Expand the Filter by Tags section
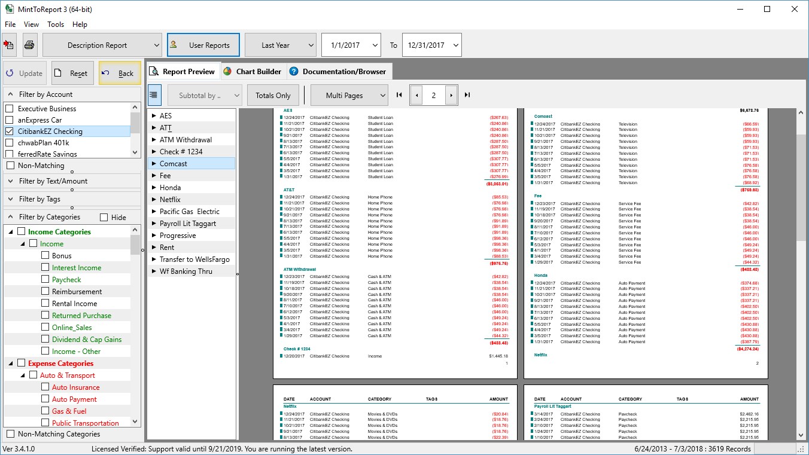Image resolution: width=809 pixels, height=455 pixels. 10,199
